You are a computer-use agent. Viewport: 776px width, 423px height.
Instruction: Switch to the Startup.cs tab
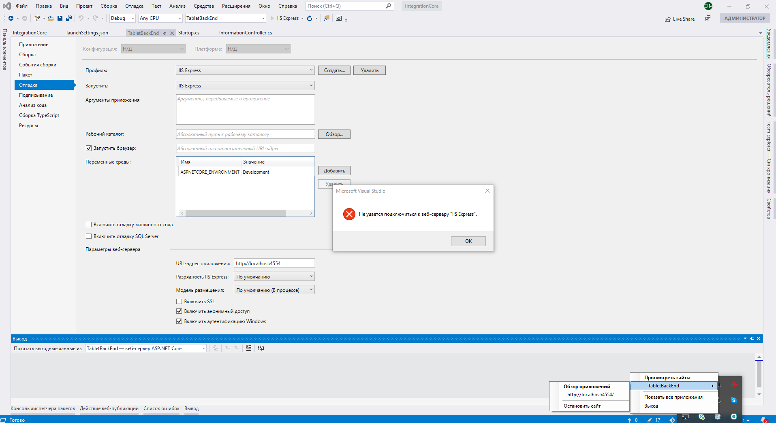[x=189, y=33]
